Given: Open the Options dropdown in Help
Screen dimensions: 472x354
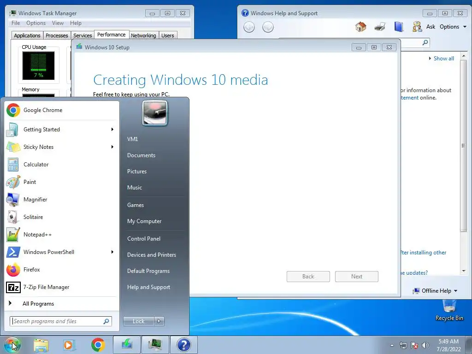Looking at the screenshot, I should tap(453, 27).
